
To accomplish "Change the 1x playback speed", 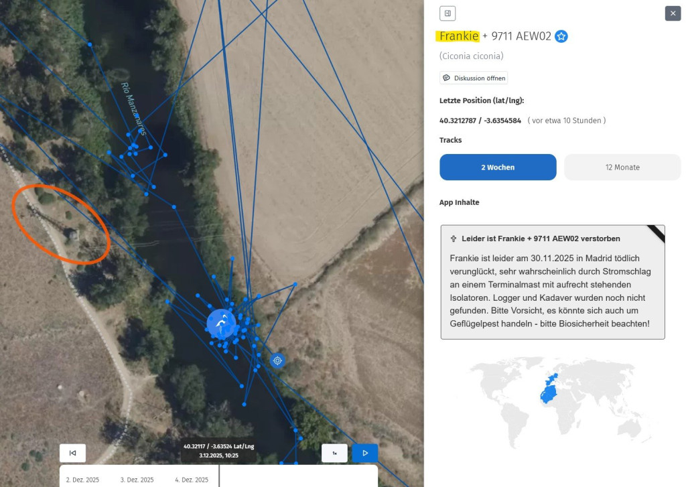I will coord(334,453).
